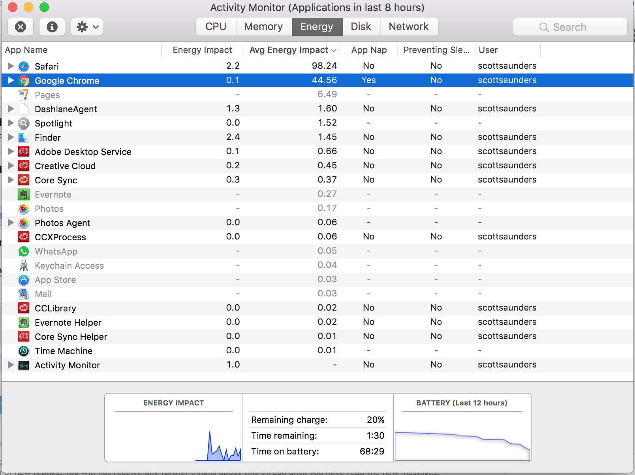Sort by Energy Impact column header
Image resolution: width=635 pixels, height=475 pixels.
[202, 50]
